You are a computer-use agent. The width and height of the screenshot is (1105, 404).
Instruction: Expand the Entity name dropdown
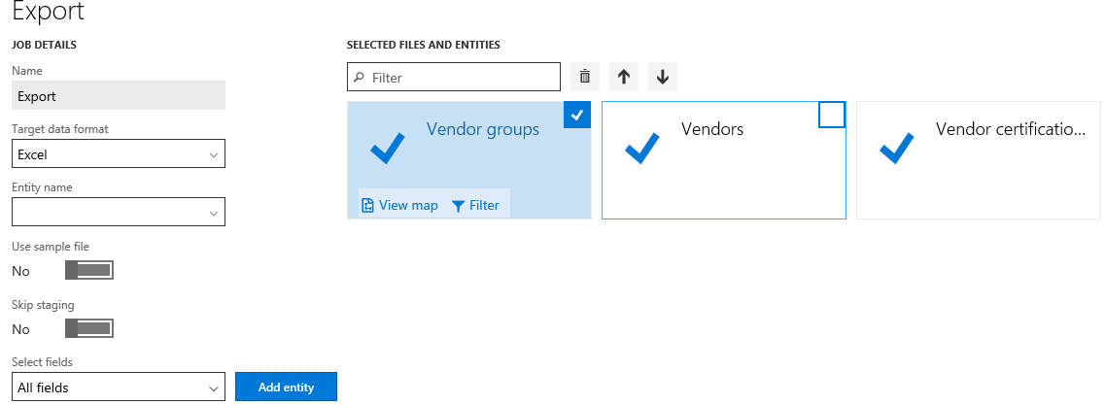click(119, 212)
